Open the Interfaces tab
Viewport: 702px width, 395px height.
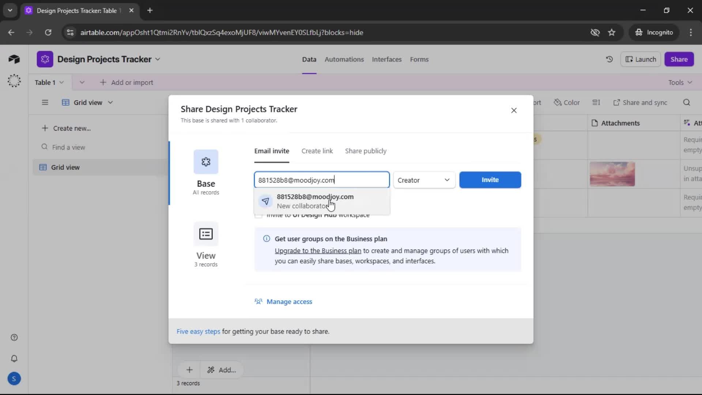(x=386, y=59)
